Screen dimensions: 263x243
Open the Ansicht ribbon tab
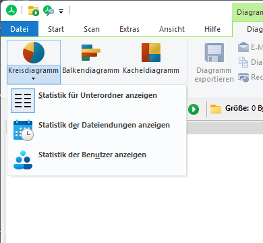[x=172, y=29]
